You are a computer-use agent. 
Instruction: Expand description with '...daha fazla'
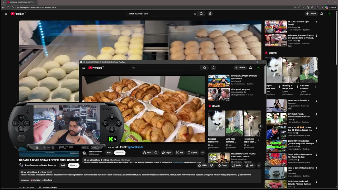pyautogui.click(x=47, y=180)
